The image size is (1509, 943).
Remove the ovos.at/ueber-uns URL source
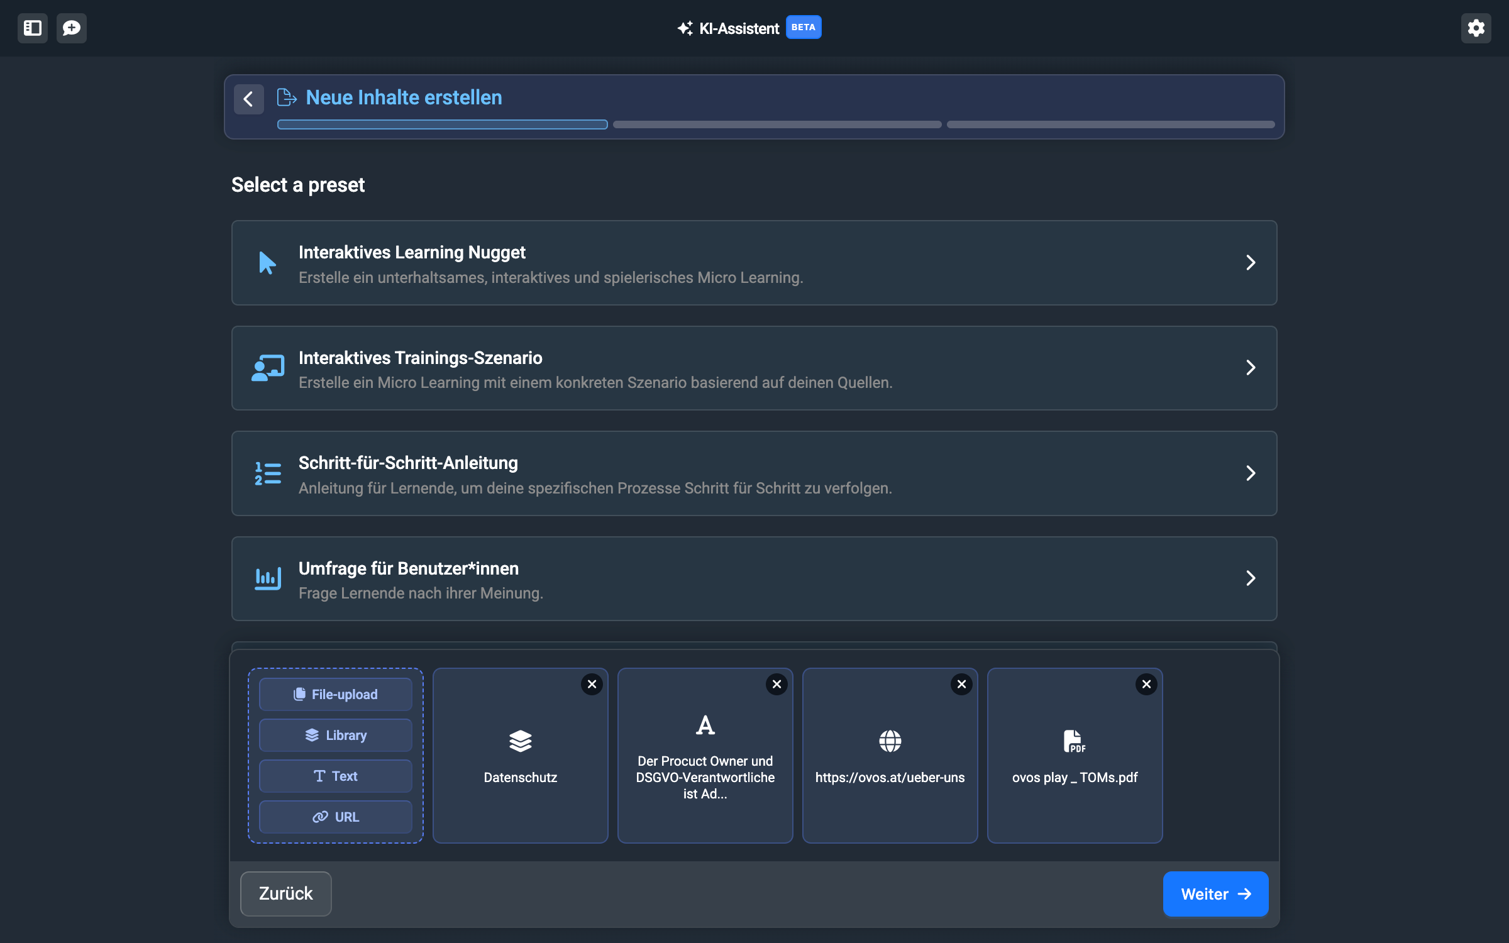pos(961,684)
